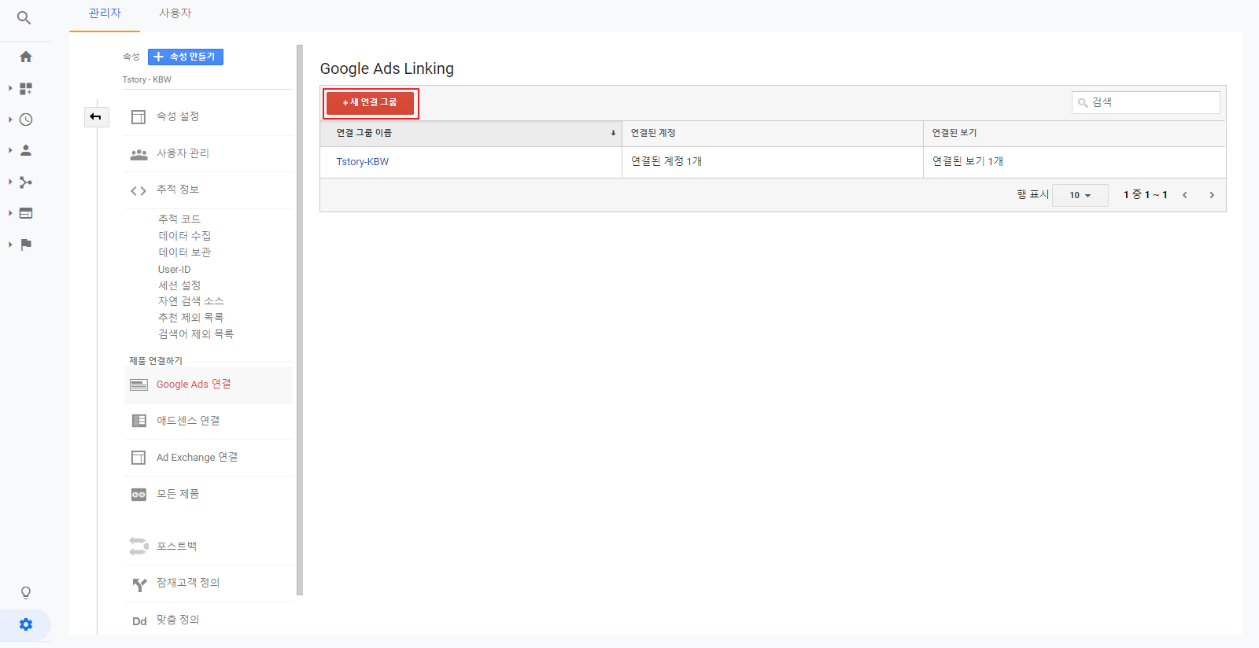Click the 추적 정보 code brackets icon
The height and width of the screenshot is (648, 1259).
(x=138, y=190)
